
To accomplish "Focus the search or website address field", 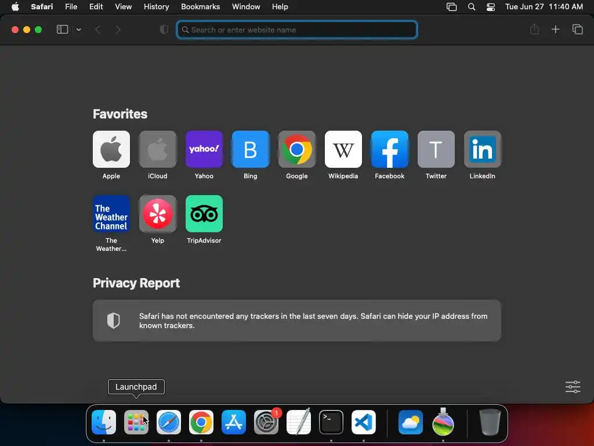I will point(297,30).
